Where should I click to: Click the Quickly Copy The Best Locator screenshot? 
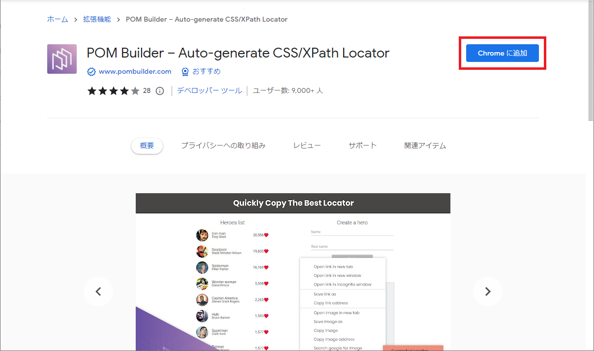click(293, 270)
